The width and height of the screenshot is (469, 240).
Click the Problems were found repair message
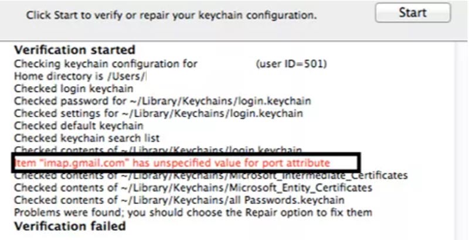pyautogui.click(x=193, y=213)
